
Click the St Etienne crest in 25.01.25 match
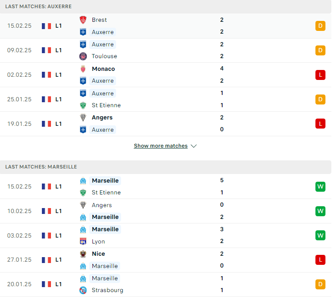tap(83, 105)
